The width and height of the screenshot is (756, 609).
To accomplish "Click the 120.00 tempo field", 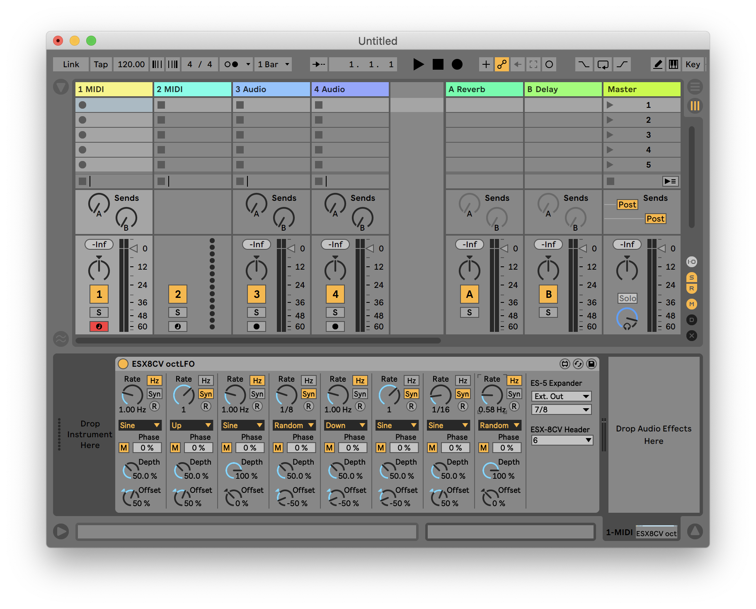I will [131, 64].
